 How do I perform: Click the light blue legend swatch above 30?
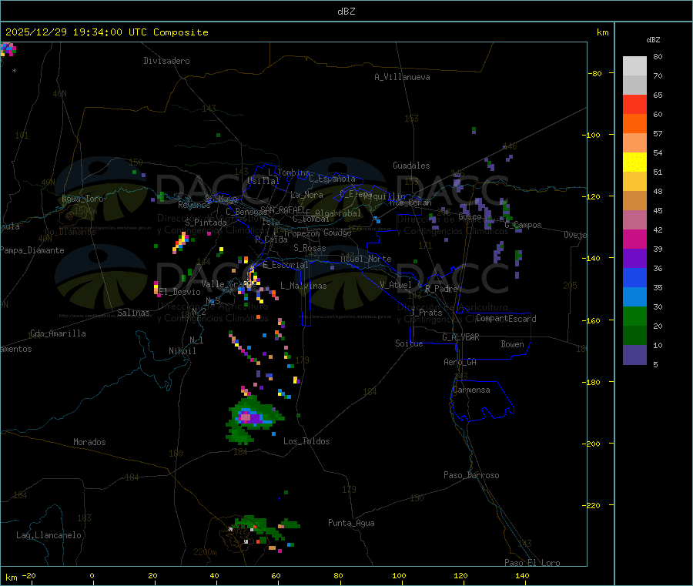(x=634, y=296)
